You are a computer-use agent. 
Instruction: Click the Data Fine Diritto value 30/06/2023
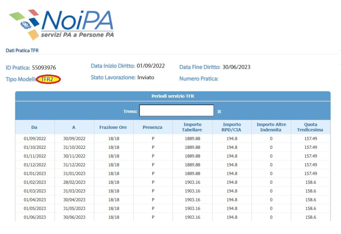[236, 67]
